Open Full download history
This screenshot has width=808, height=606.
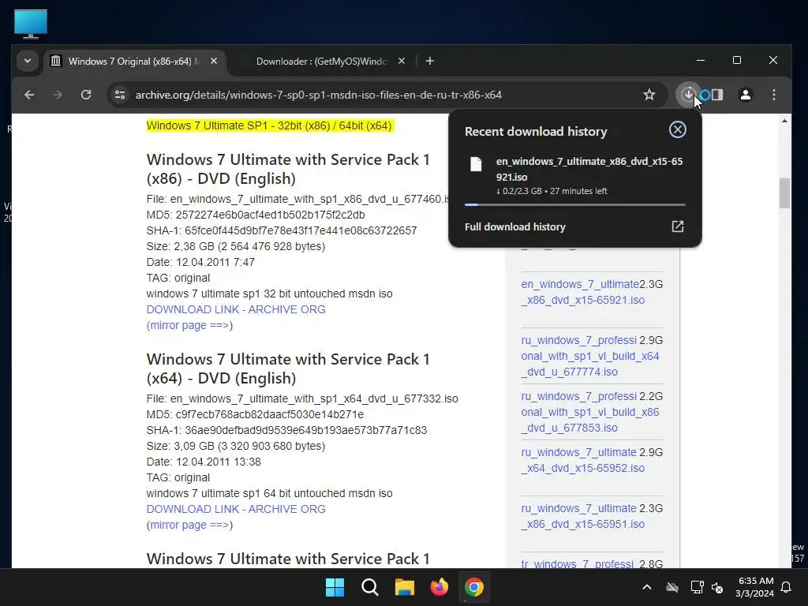click(x=575, y=226)
